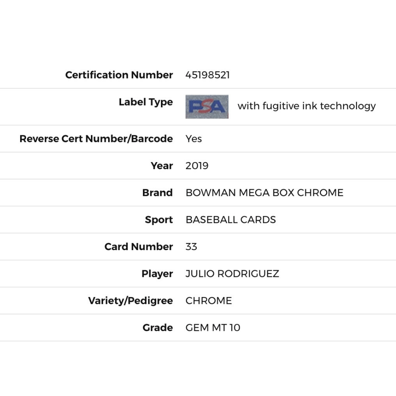Select the year value 2019
Screen dimensions: 396x396
(197, 166)
